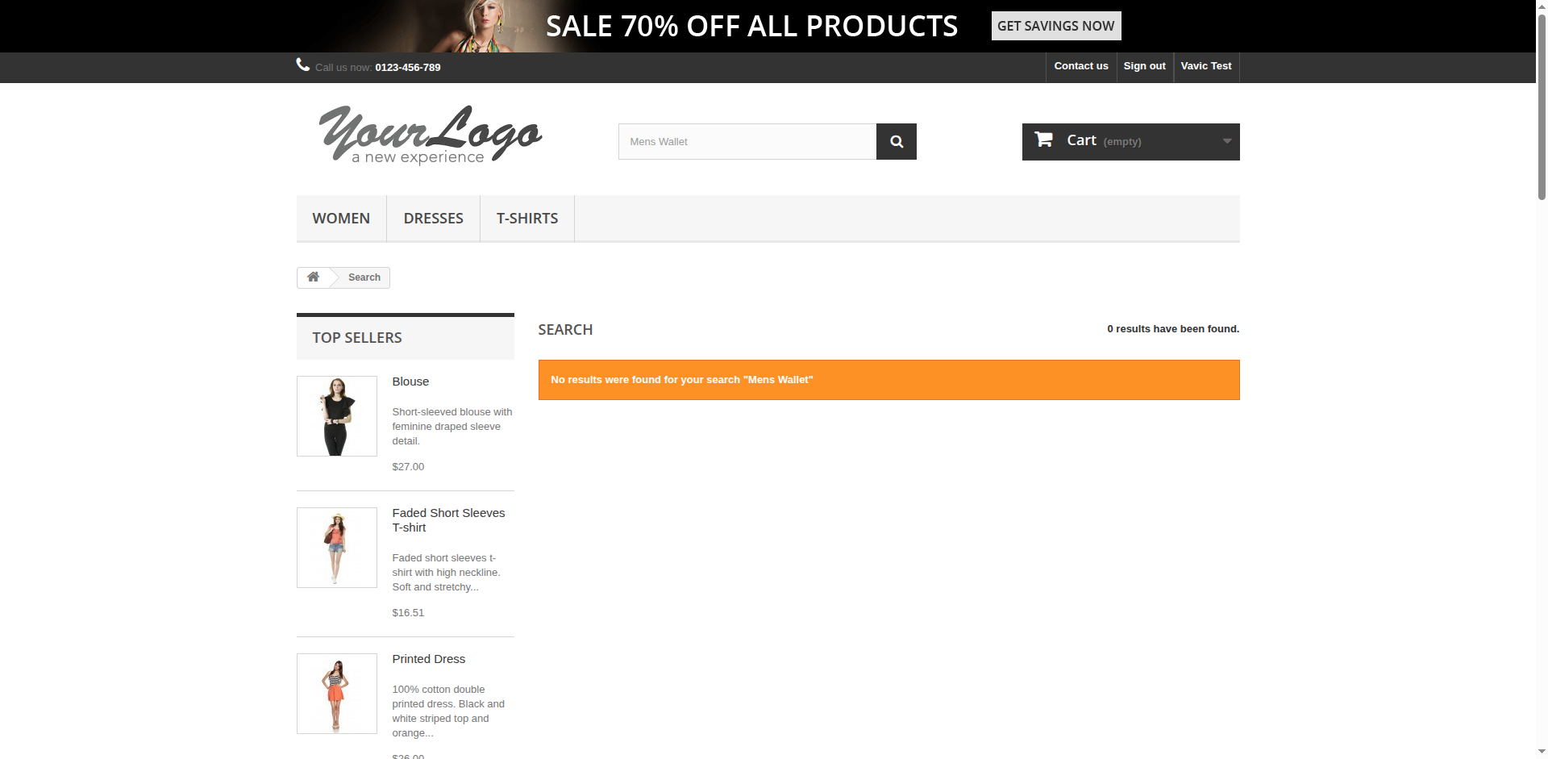Image resolution: width=1548 pixels, height=759 pixels.
Task: Click the magnifying glass search button
Action: pyautogui.click(x=896, y=142)
